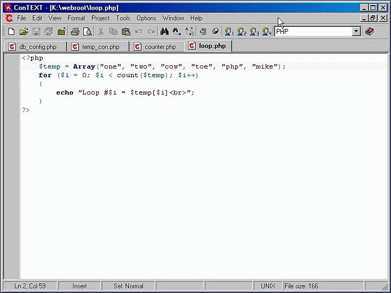
Task: Open Replace dialog icon
Action: point(189,32)
